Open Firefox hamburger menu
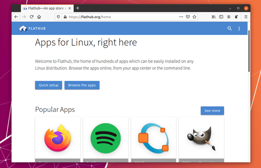Image resolution: width=261 pixels, height=168 pixels. 246,17
